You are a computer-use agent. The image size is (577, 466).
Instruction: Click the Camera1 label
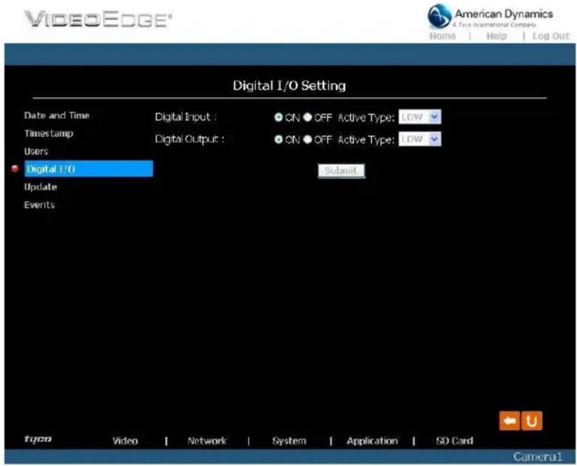pyautogui.click(x=538, y=457)
